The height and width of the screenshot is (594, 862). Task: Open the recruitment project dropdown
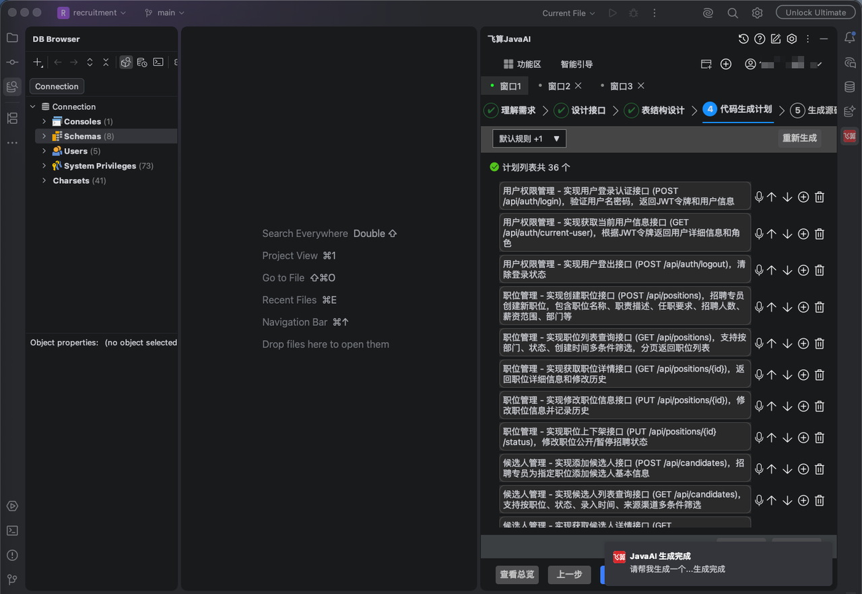[92, 13]
